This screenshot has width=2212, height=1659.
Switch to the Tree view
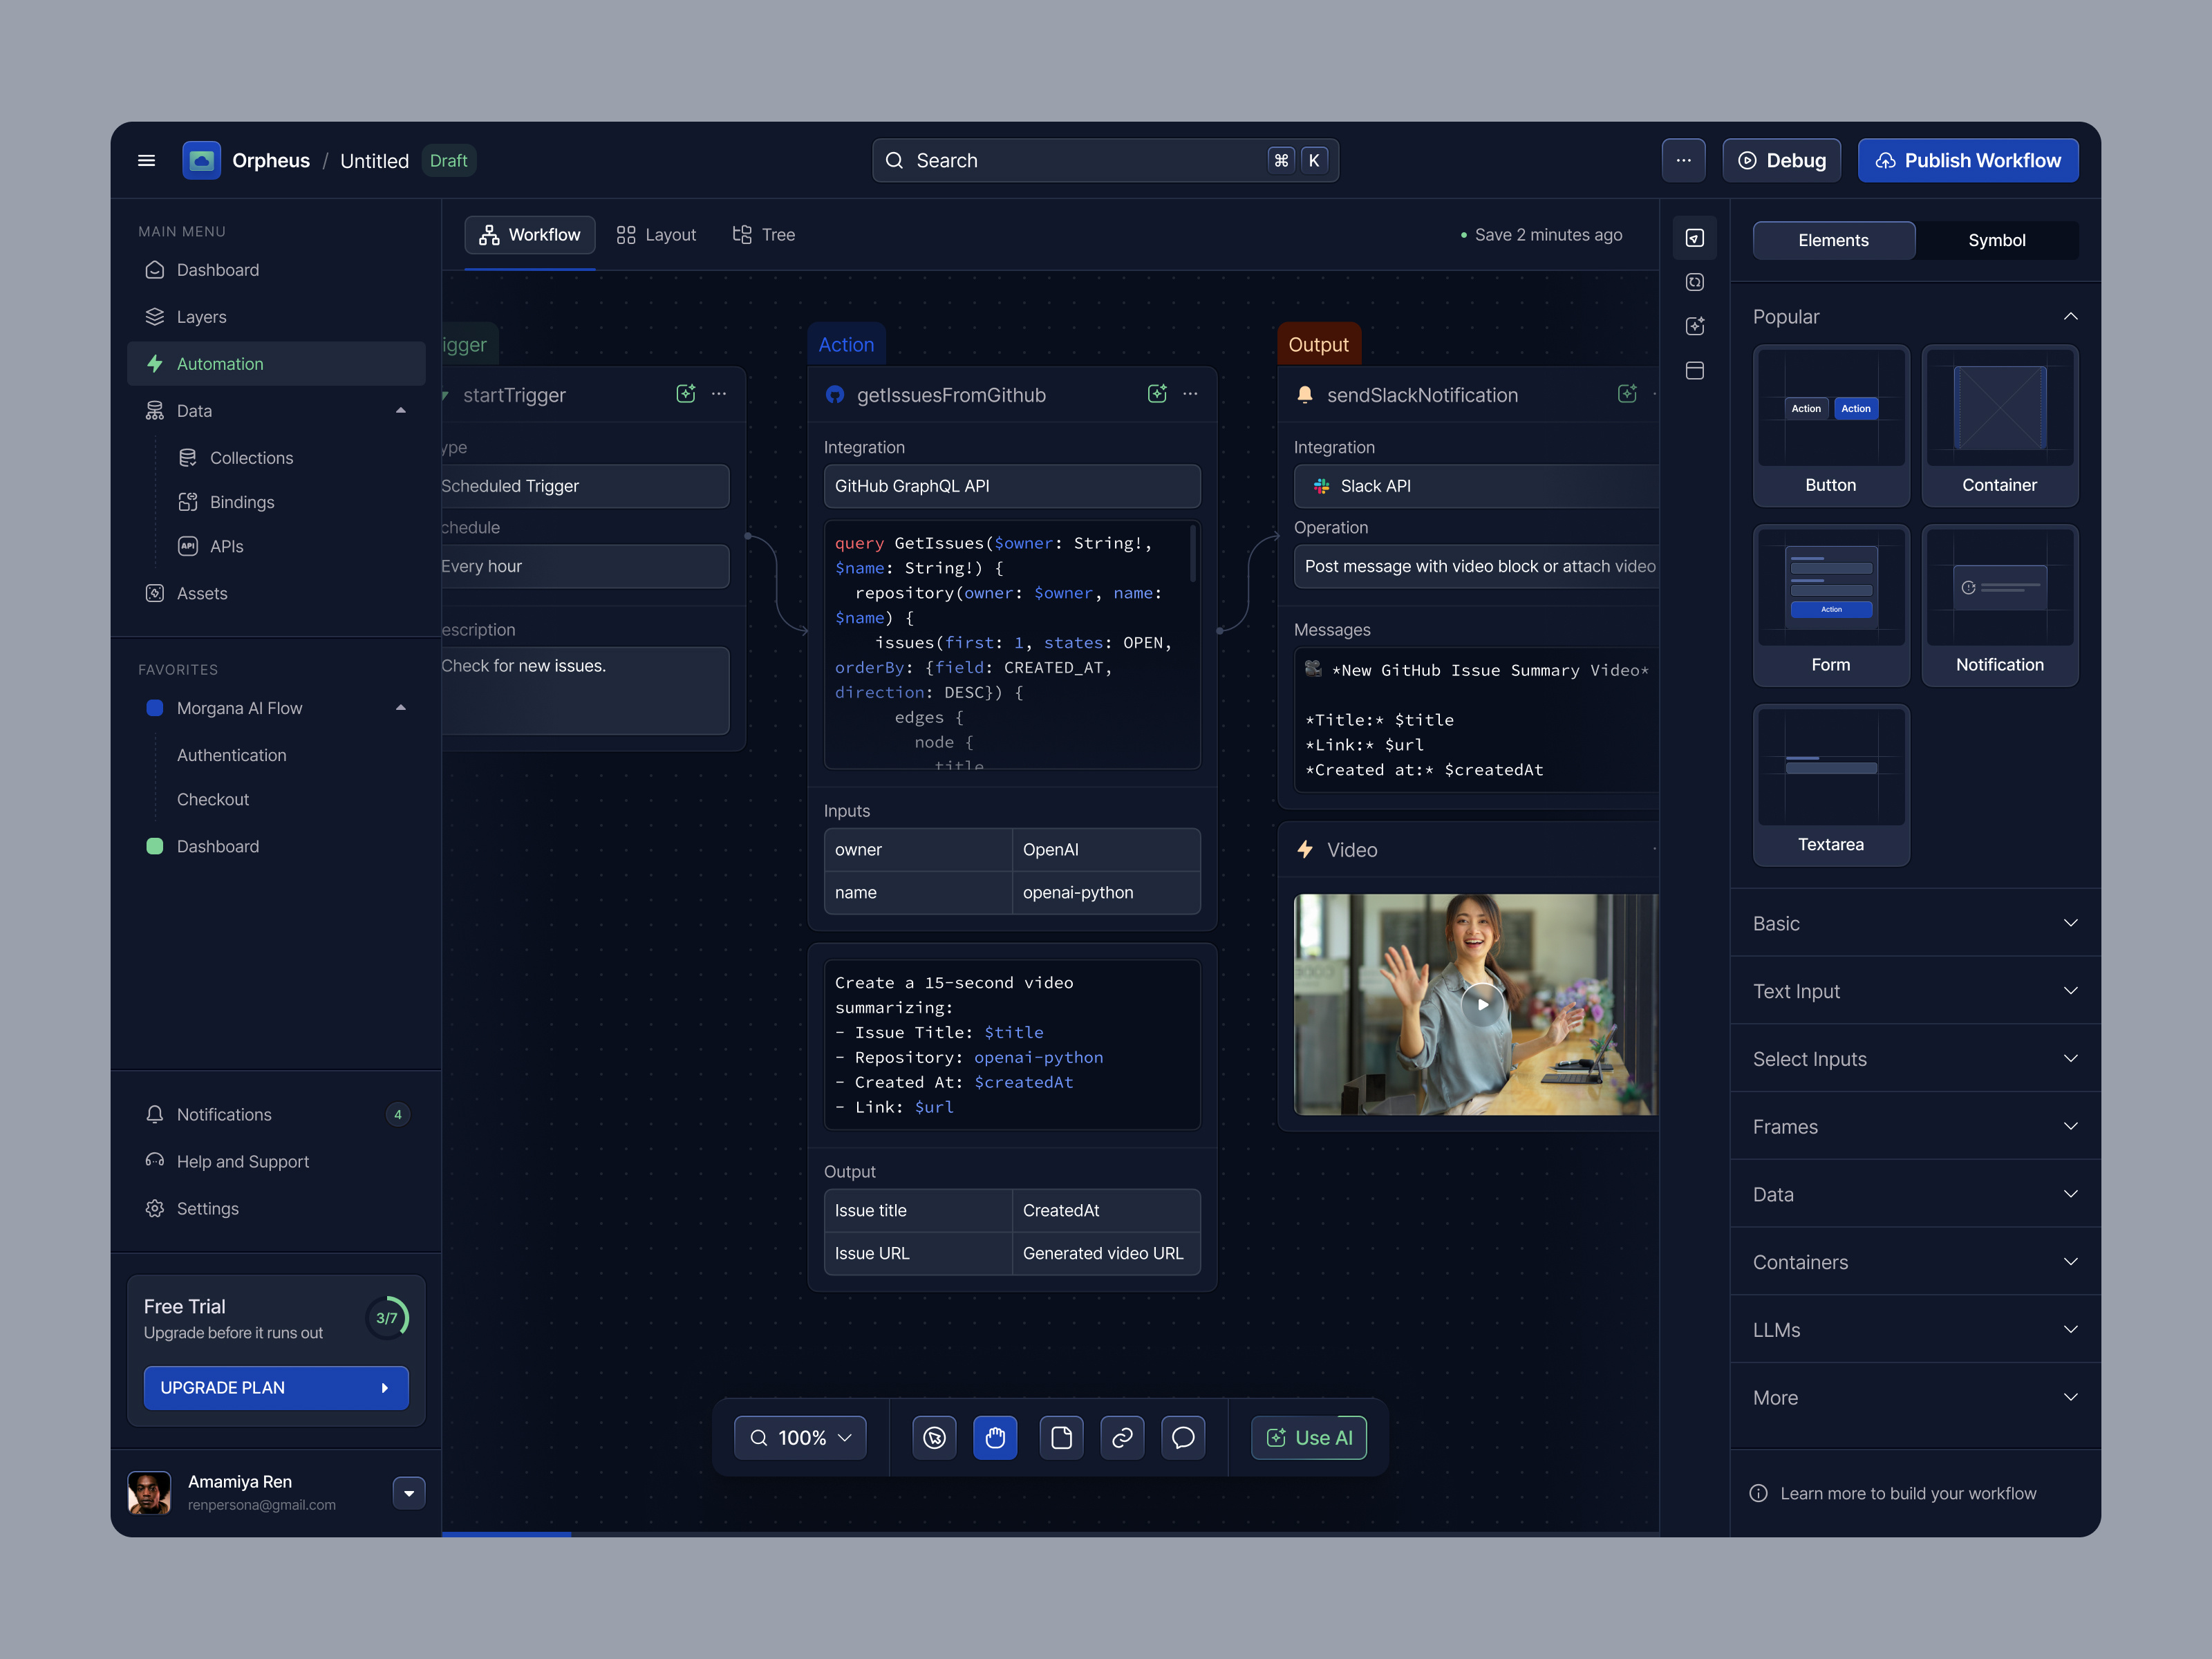[763, 234]
